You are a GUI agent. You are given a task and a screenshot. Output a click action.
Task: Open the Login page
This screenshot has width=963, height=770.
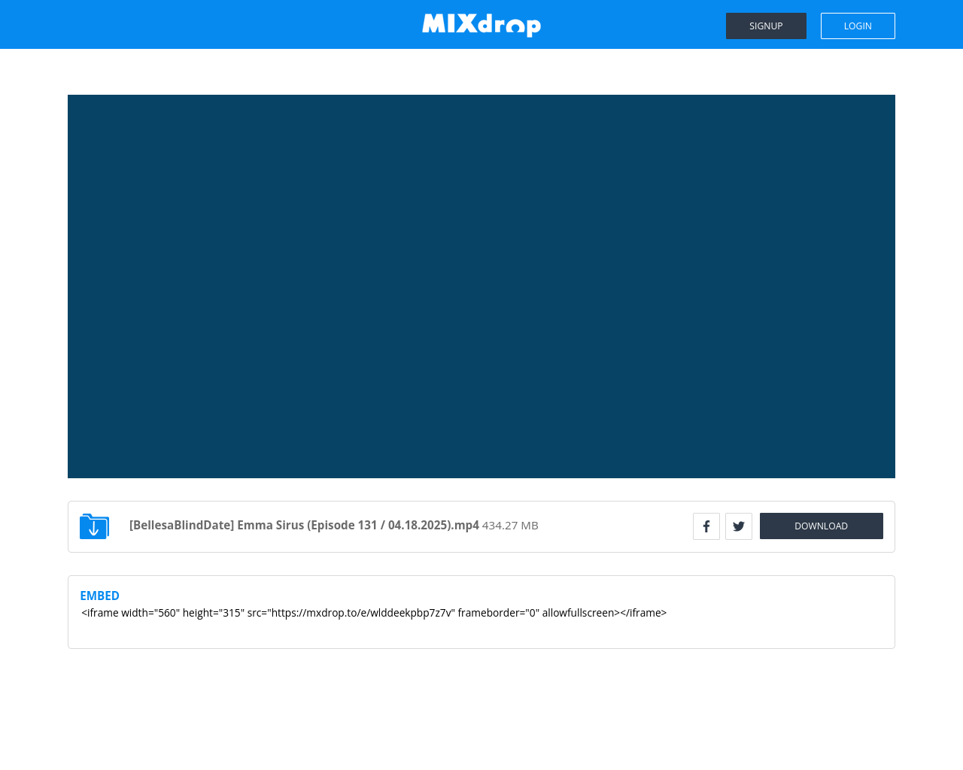(x=858, y=26)
